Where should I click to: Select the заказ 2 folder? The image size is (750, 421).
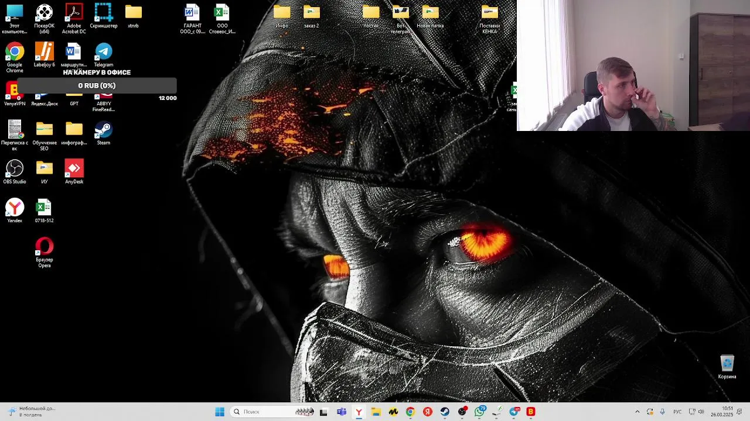click(311, 15)
